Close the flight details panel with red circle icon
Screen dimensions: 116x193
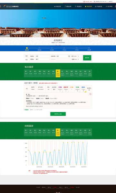click(x=91, y=94)
